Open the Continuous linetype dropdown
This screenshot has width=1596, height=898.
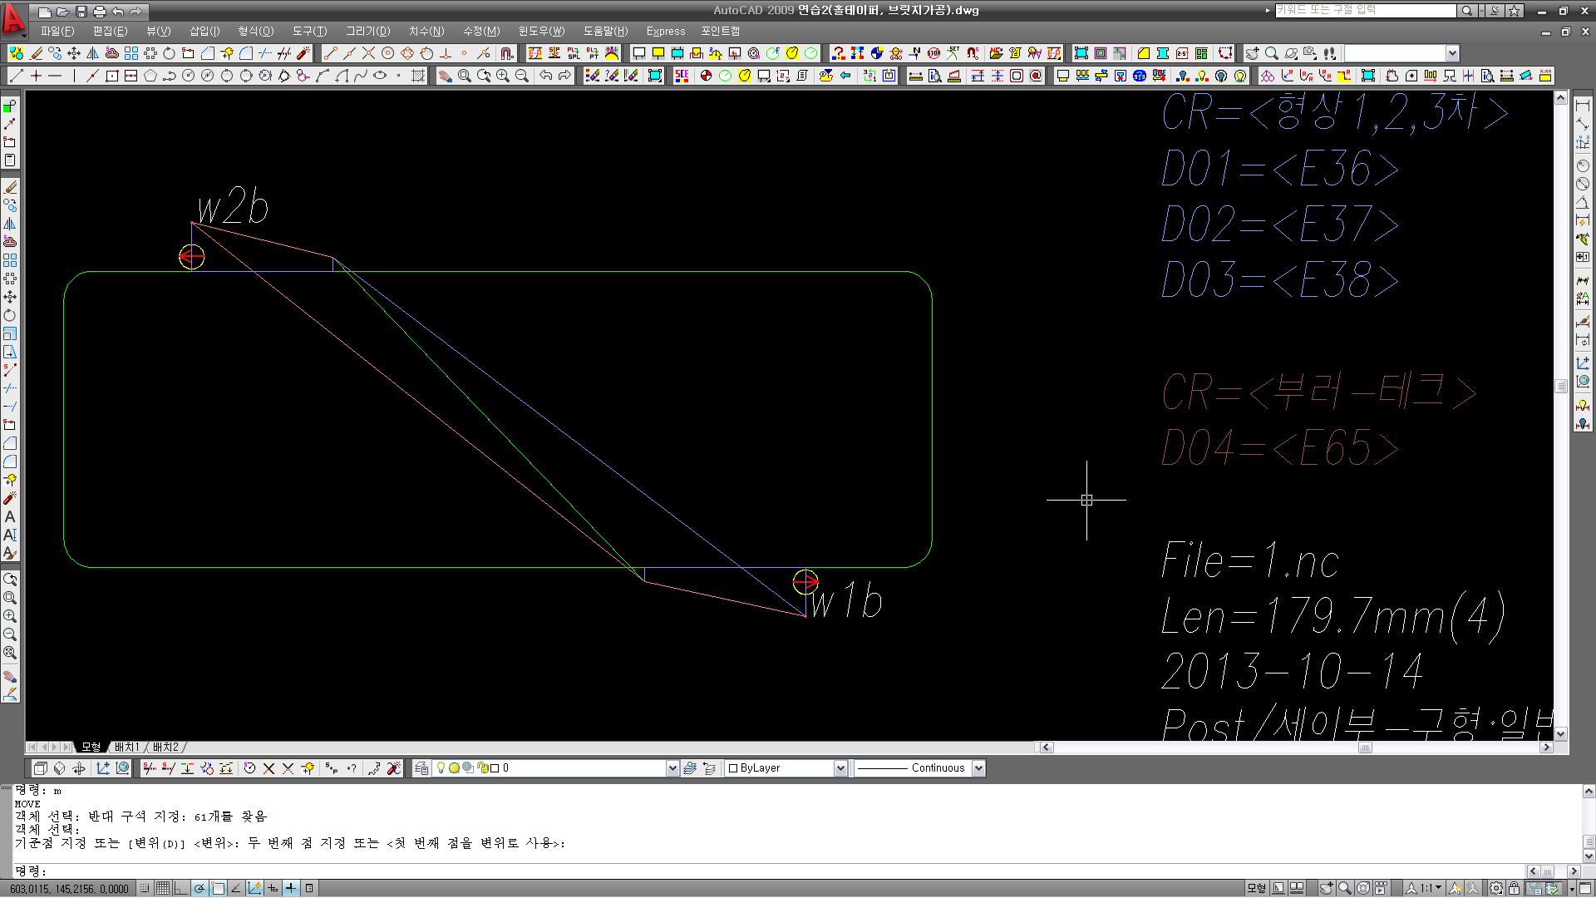978,768
